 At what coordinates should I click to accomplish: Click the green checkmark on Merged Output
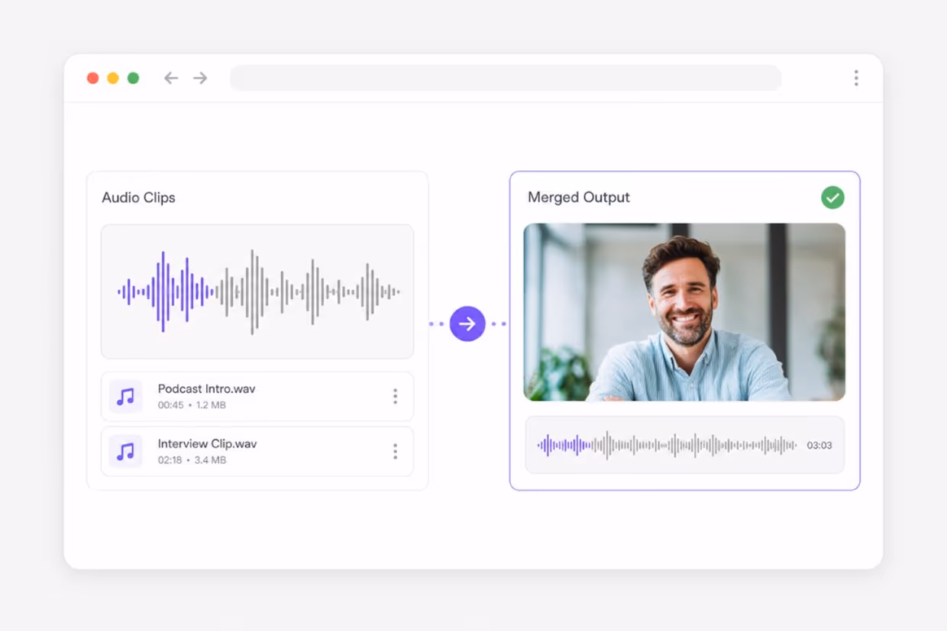[x=832, y=198]
